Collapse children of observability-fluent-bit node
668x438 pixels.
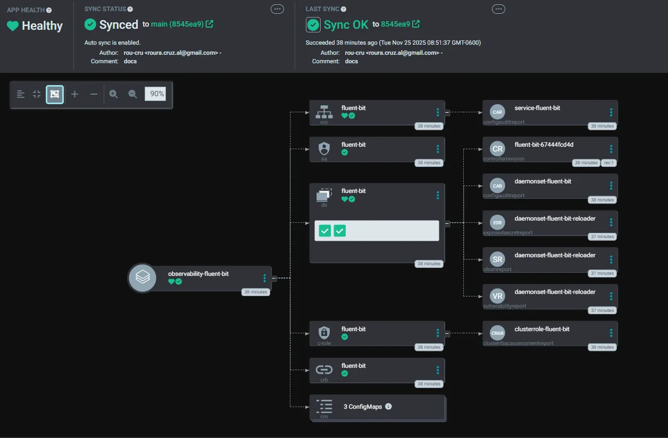click(274, 278)
